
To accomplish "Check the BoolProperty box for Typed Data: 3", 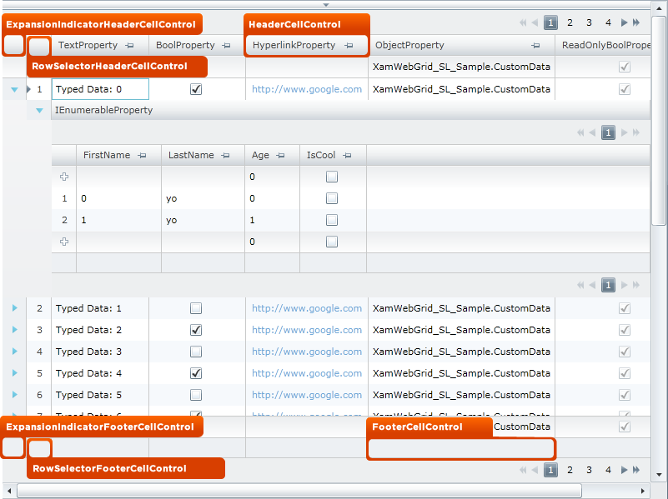I will (x=196, y=352).
